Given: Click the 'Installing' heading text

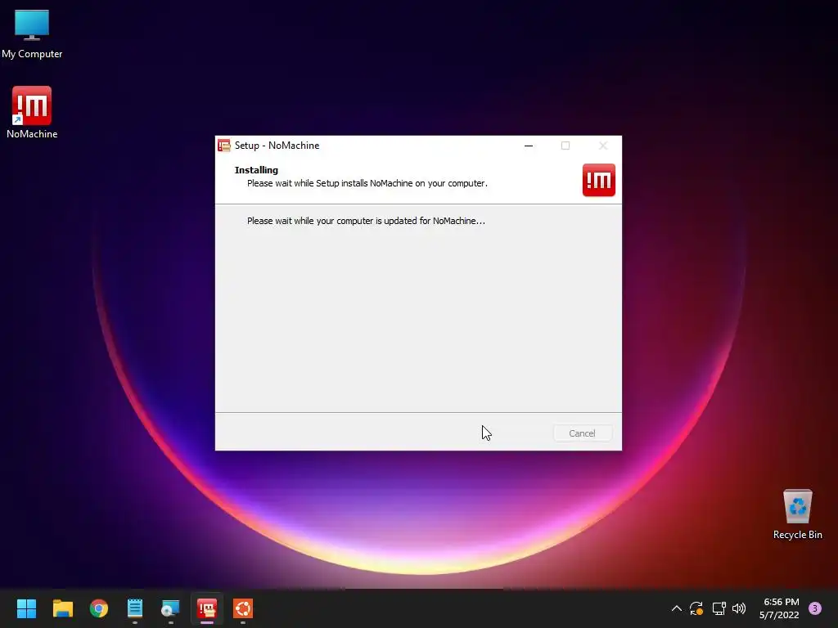Looking at the screenshot, I should [256, 170].
